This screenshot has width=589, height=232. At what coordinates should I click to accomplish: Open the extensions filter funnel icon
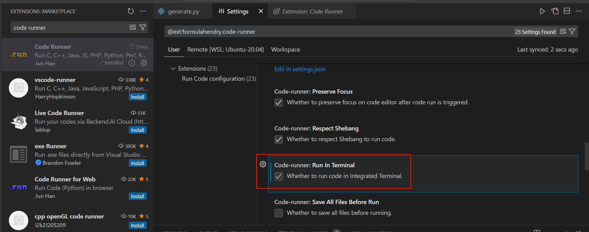click(x=143, y=27)
